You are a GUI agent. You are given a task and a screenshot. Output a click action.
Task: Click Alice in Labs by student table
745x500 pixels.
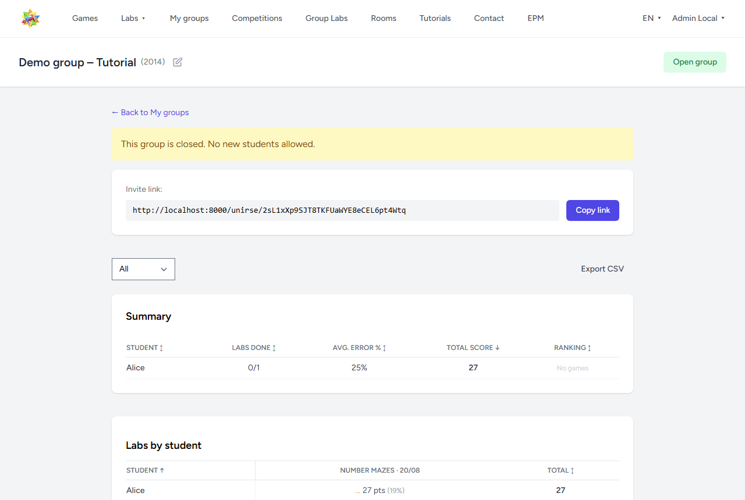136,491
